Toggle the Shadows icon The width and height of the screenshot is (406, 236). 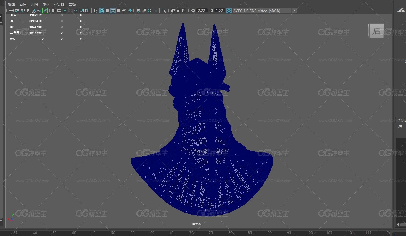[x=130, y=11]
